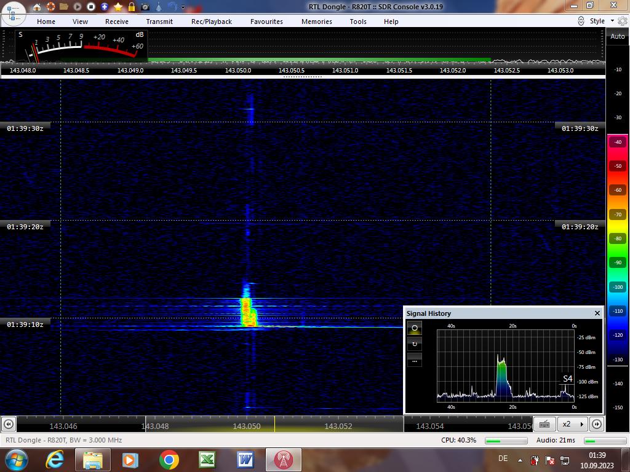Click the rewind button left of frequency bar
630x472 pixels.
pos(9,424)
